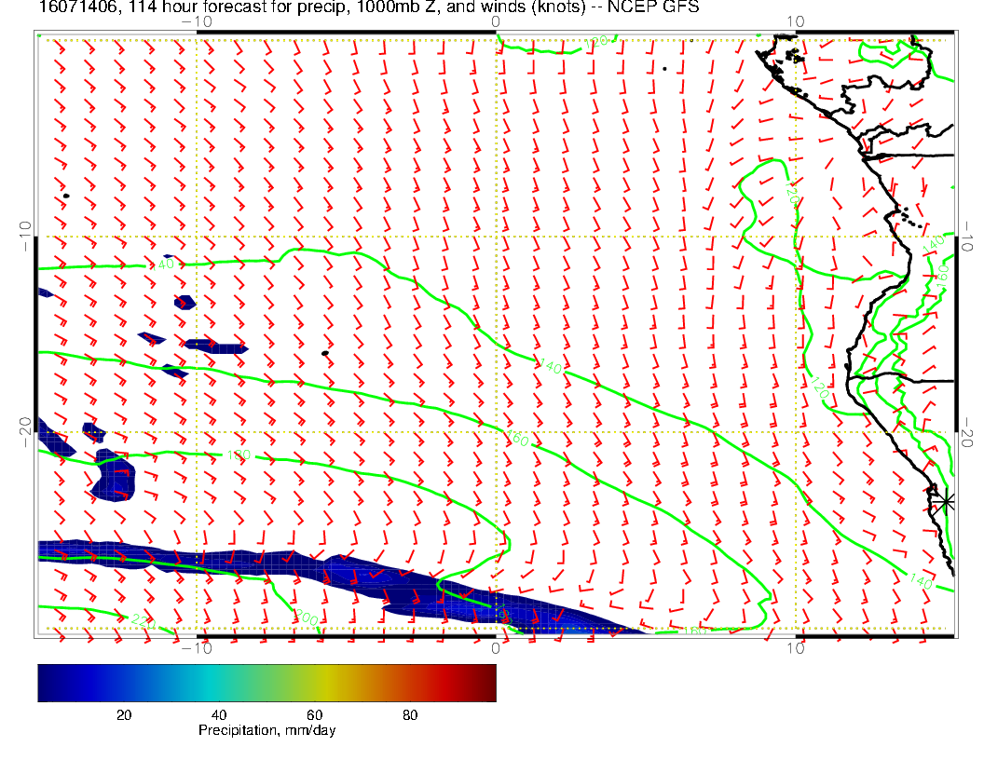
Task: Click the '-20' latitude label on the left axis
Action: click(x=24, y=432)
